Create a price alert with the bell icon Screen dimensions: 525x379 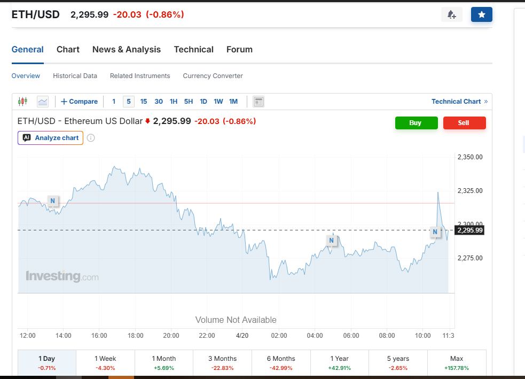click(451, 15)
